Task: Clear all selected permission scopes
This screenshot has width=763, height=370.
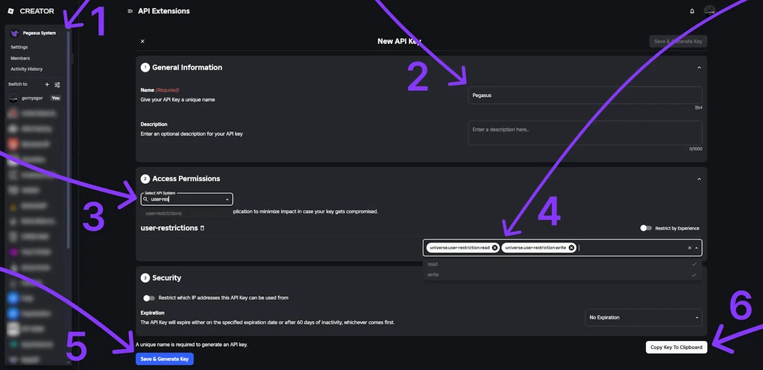Action: click(x=689, y=248)
